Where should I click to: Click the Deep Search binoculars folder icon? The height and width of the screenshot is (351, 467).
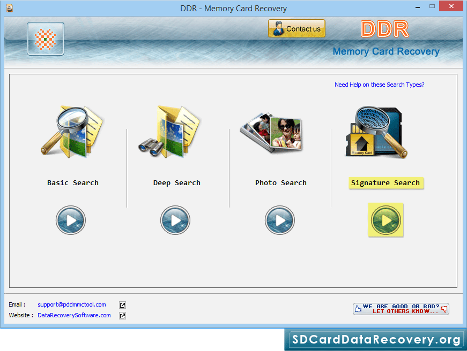tap(169, 132)
